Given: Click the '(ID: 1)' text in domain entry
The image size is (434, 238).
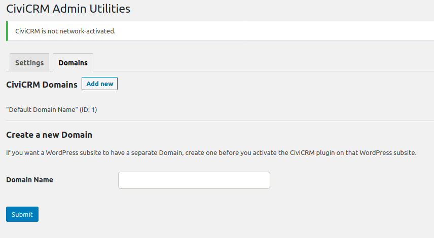Looking at the screenshot, I should (88, 109).
